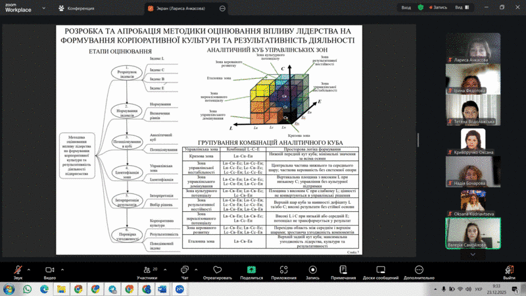
Task: Open Доски сообщений whiteboards
Action: click(x=380, y=270)
